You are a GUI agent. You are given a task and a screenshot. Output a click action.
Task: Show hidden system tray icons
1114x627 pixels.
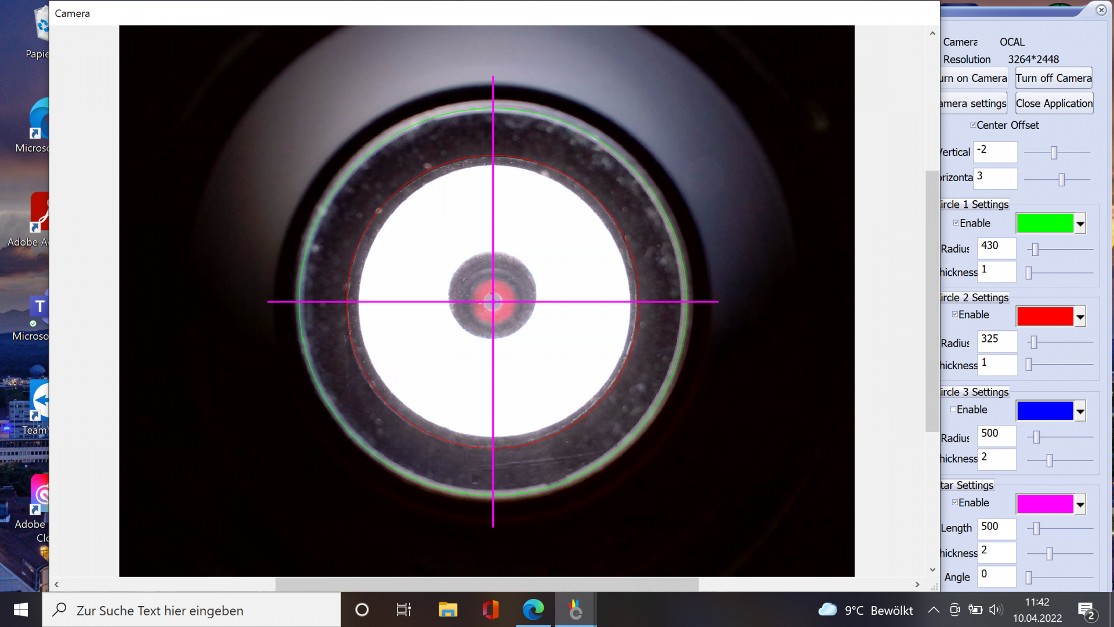click(x=934, y=610)
